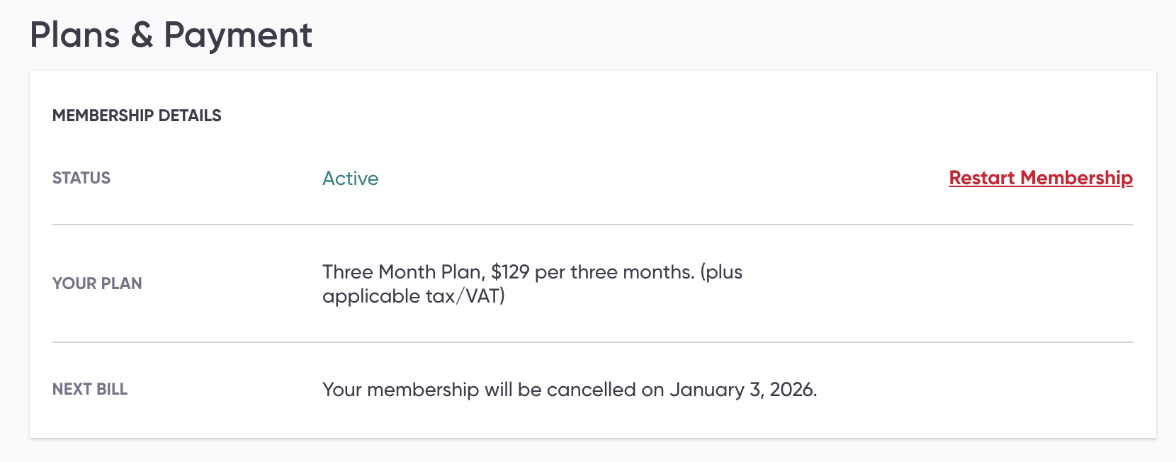Click the 'per three months' billing period text
Image resolution: width=1176 pixels, height=462 pixels.
(x=614, y=272)
